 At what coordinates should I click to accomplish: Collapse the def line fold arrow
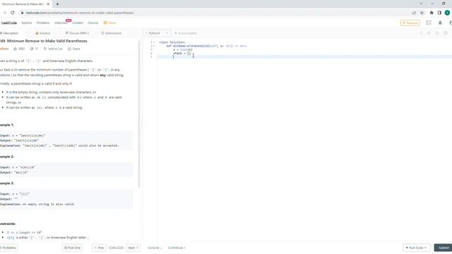coord(154,46)
